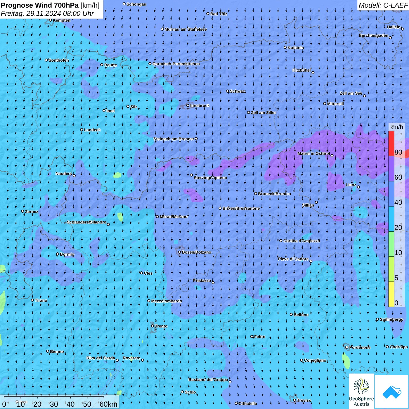This screenshot has width=409, height=409.
Task: Click the Kufstein location marker
Action: 285,47
